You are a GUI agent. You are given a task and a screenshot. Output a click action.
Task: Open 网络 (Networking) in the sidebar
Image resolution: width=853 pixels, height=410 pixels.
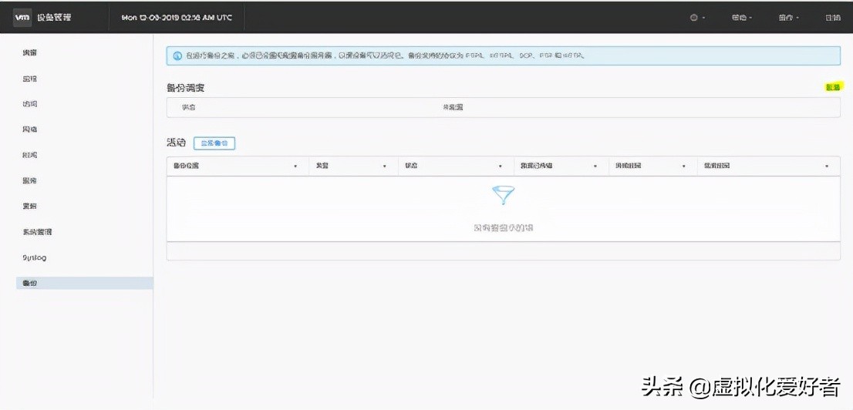tap(29, 129)
